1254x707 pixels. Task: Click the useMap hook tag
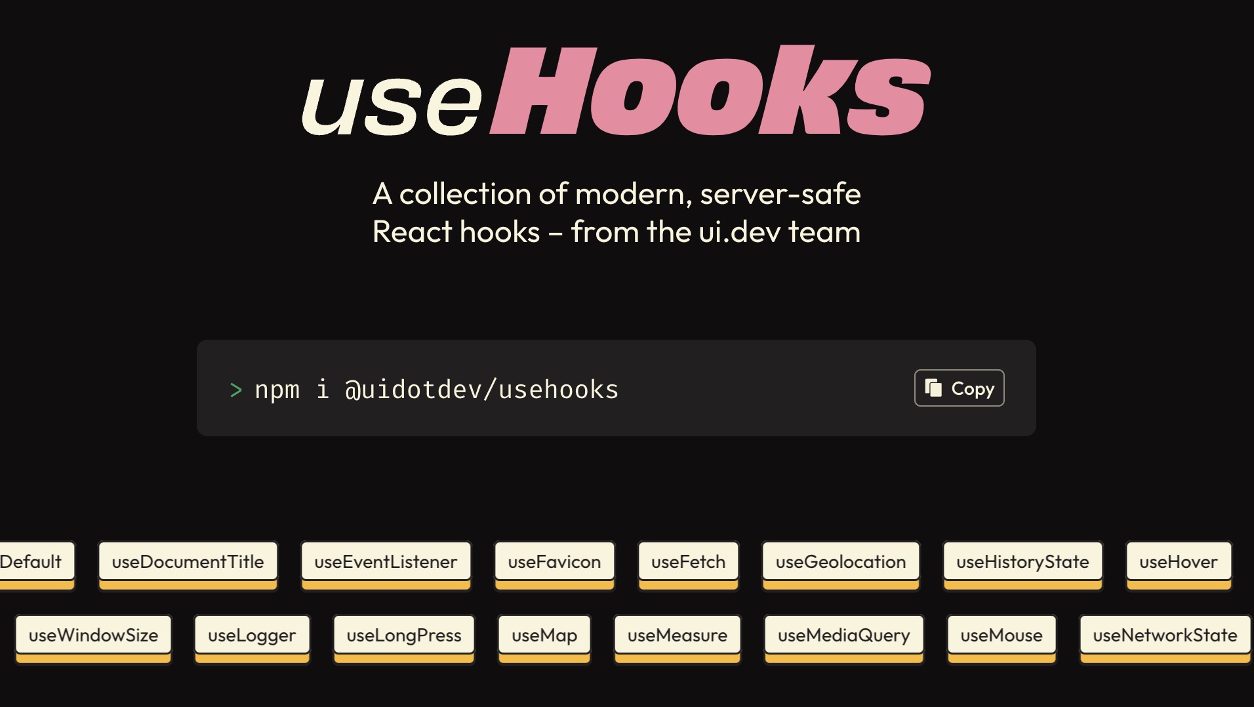(544, 636)
